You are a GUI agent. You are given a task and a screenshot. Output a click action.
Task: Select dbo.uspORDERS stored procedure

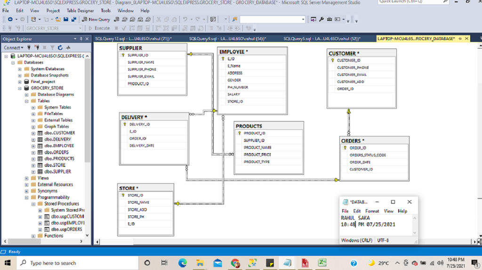[66, 229]
